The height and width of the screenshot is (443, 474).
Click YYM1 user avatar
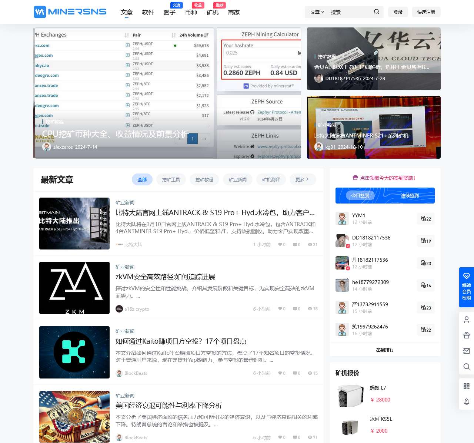tap(342, 219)
